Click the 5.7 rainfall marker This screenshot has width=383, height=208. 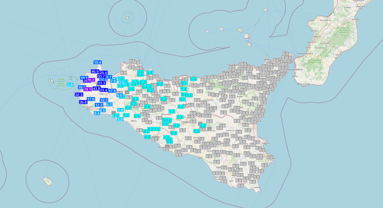pyautogui.click(x=109, y=77)
